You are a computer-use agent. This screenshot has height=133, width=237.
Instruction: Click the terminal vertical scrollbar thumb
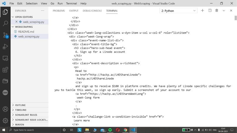coord(236,18)
